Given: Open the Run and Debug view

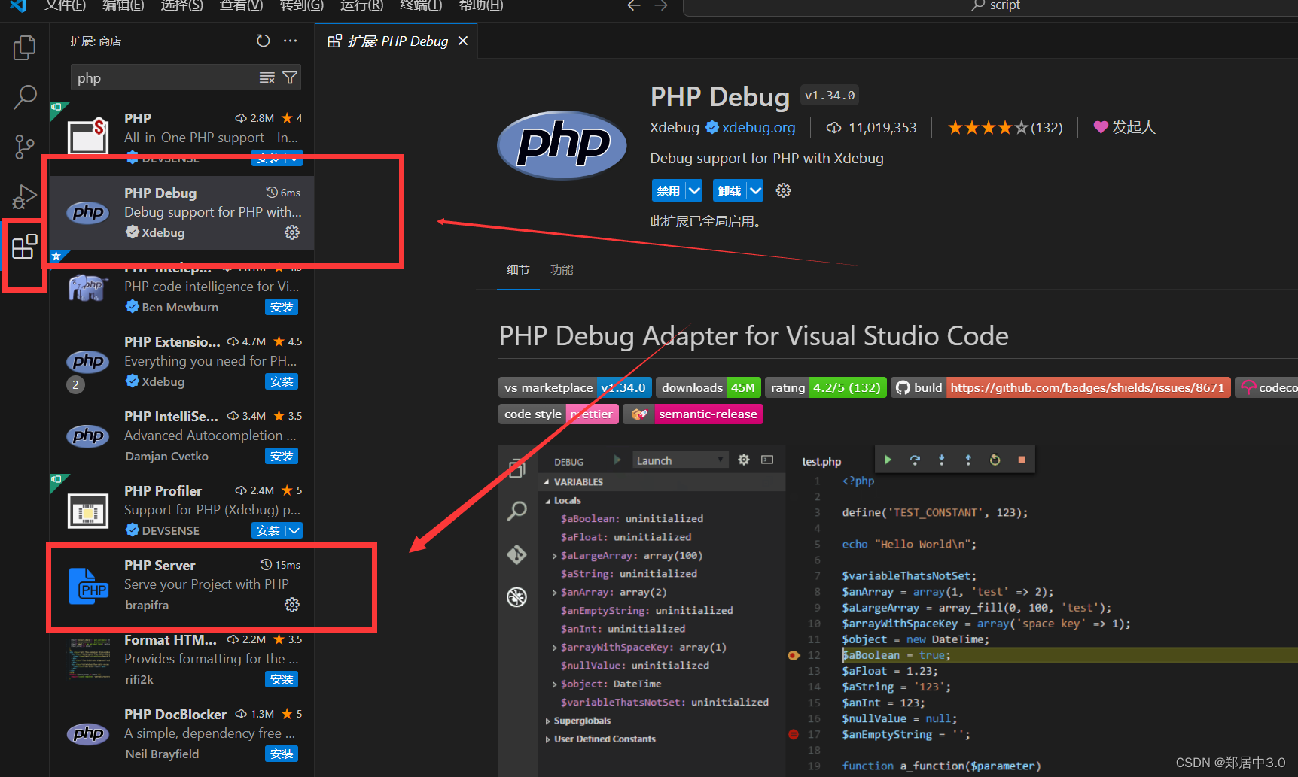Looking at the screenshot, I should click(x=24, y=197).
